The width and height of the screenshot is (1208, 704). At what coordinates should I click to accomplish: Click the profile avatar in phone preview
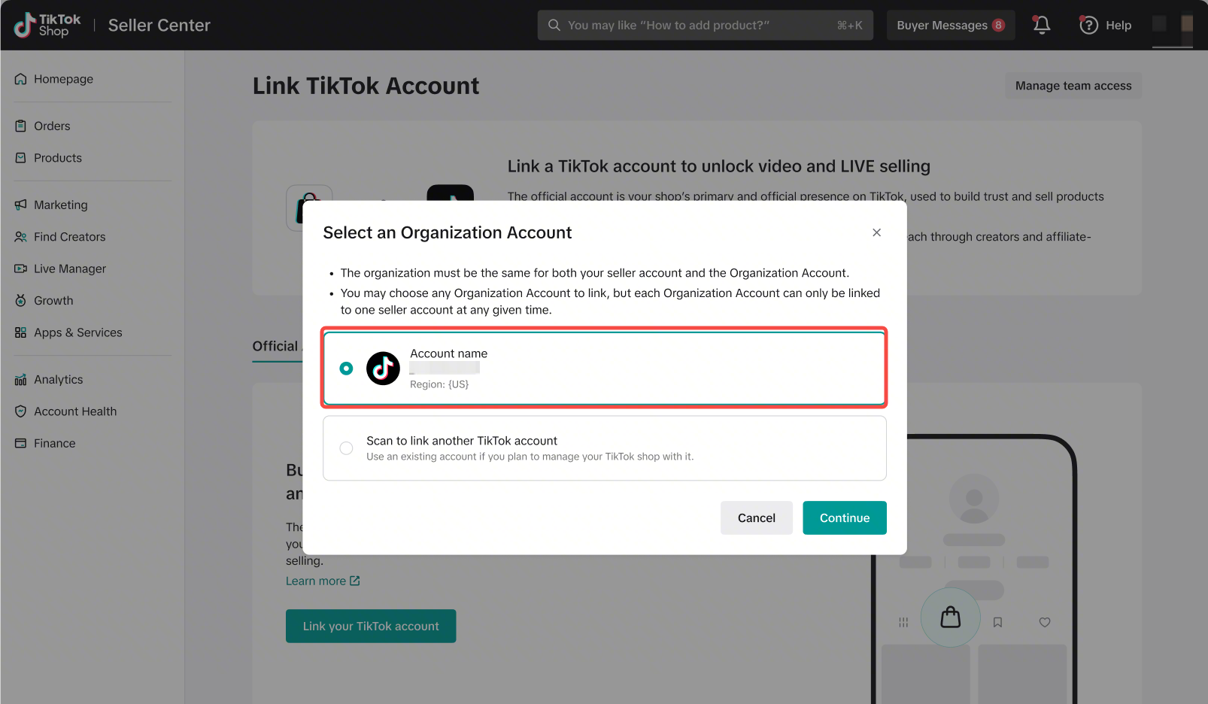[974, 499]
